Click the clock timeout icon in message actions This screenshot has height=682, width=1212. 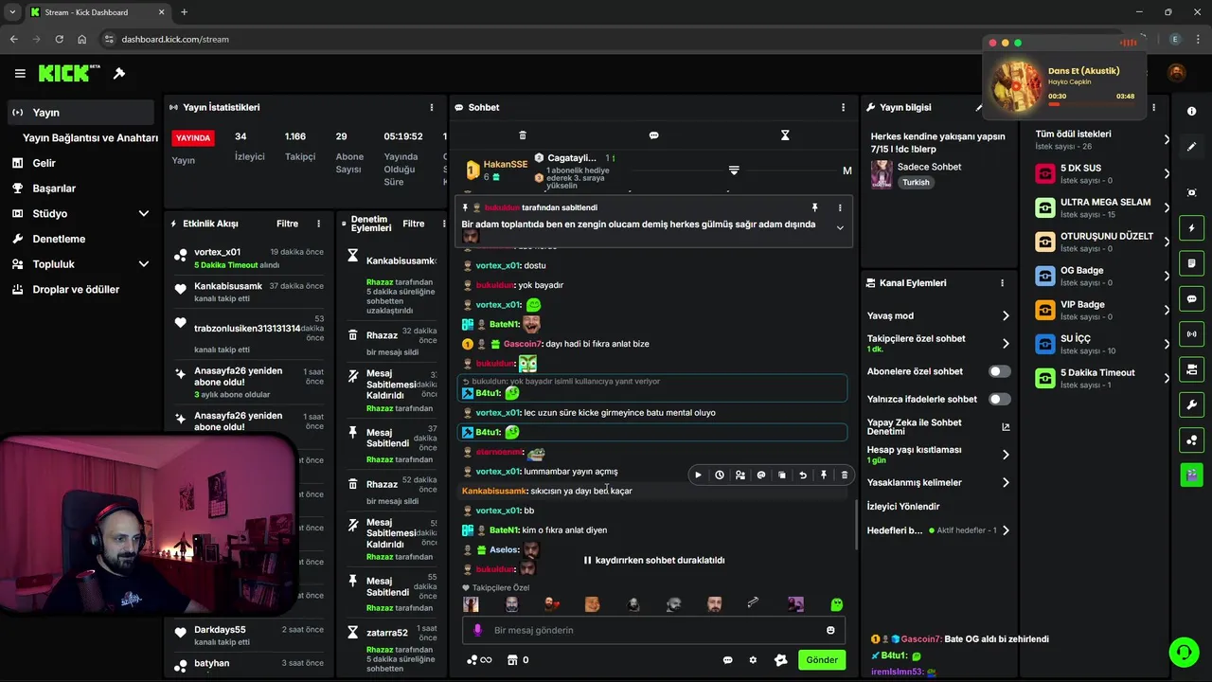click(x=720, y=476)
